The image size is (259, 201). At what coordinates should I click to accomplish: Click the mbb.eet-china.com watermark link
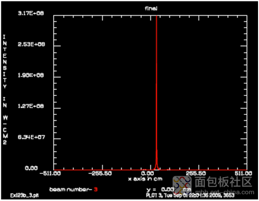[x=224, y=192]
